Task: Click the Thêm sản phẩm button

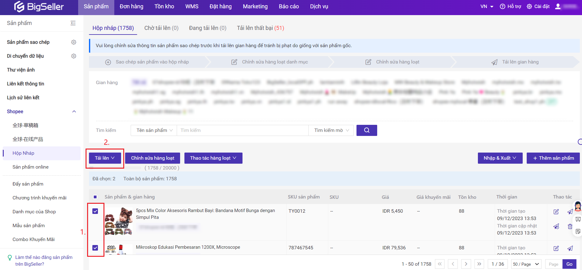Action: 553,158
